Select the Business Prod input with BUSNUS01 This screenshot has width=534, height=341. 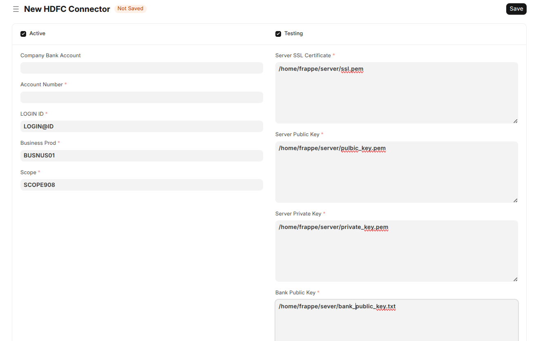141,156
